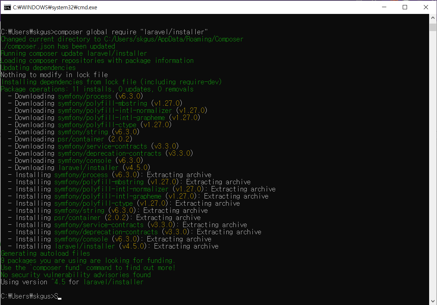Click 'Installing symfony/string' line

pos(108,210)
